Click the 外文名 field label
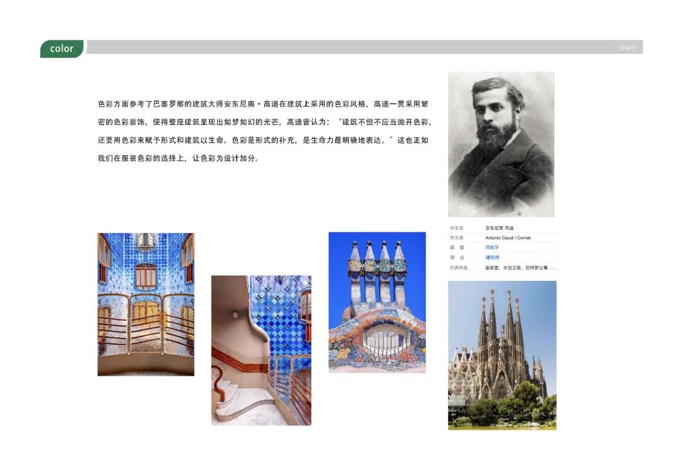678x463 pixels. pyautogui.click(x=456, y=238)
